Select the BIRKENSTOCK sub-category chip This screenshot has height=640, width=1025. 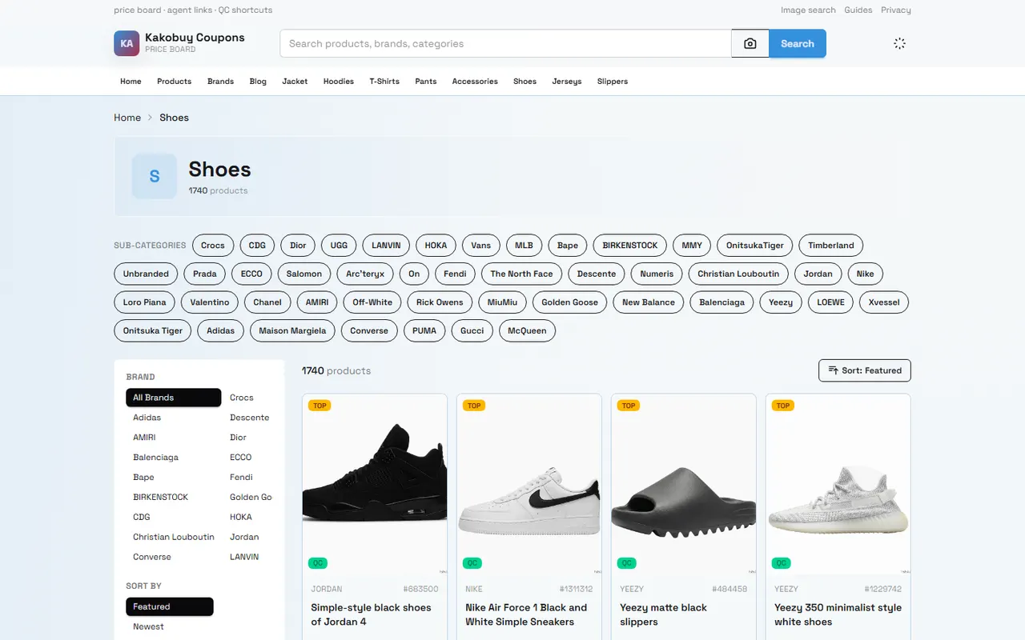coord(630,246)
